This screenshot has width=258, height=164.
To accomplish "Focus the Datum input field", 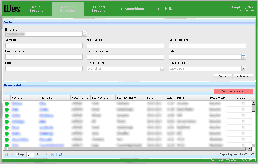I will 205,57.
